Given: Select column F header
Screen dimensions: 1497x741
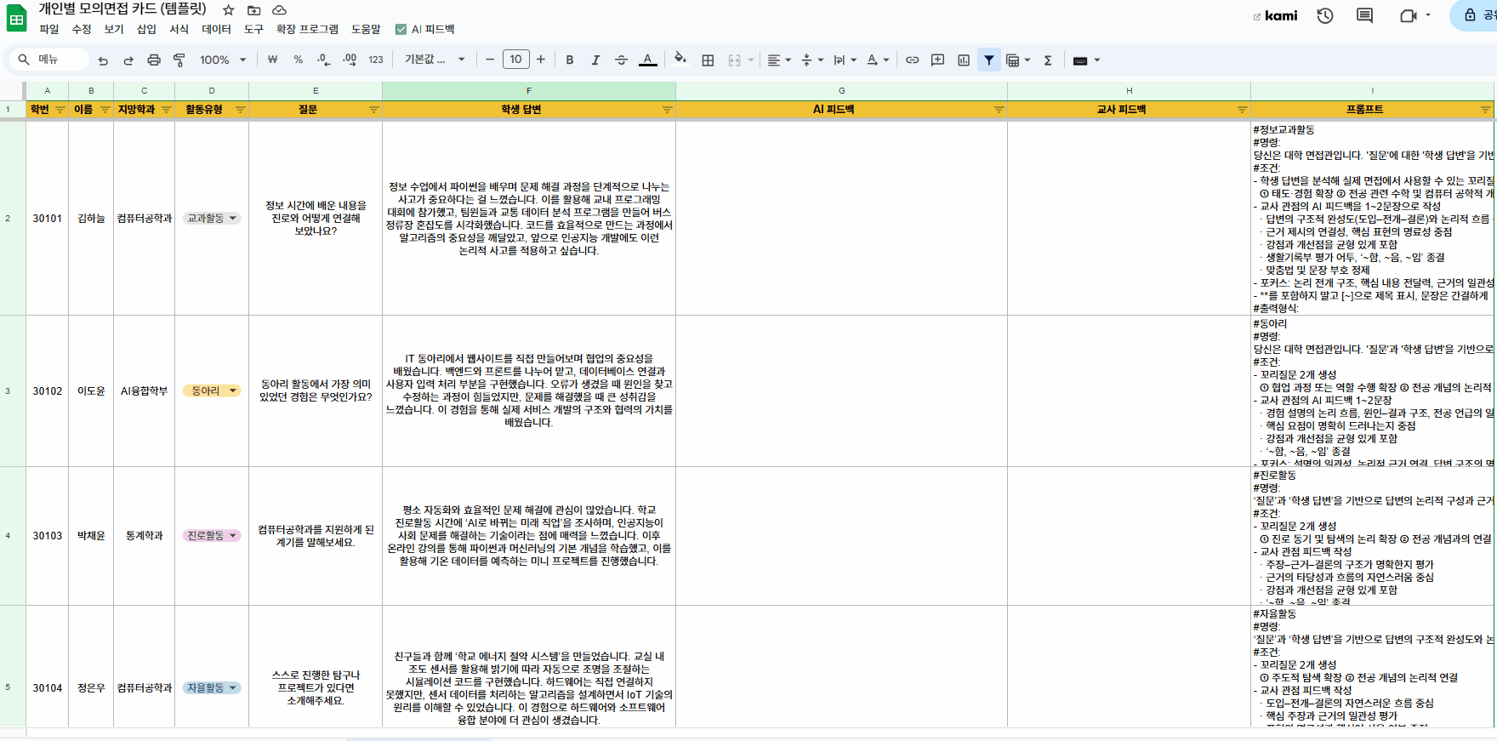Looking at the screenshot, I should coord(529,90).
